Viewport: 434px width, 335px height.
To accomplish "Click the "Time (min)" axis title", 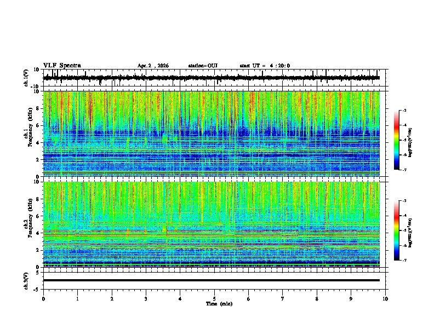I will 219,304.
